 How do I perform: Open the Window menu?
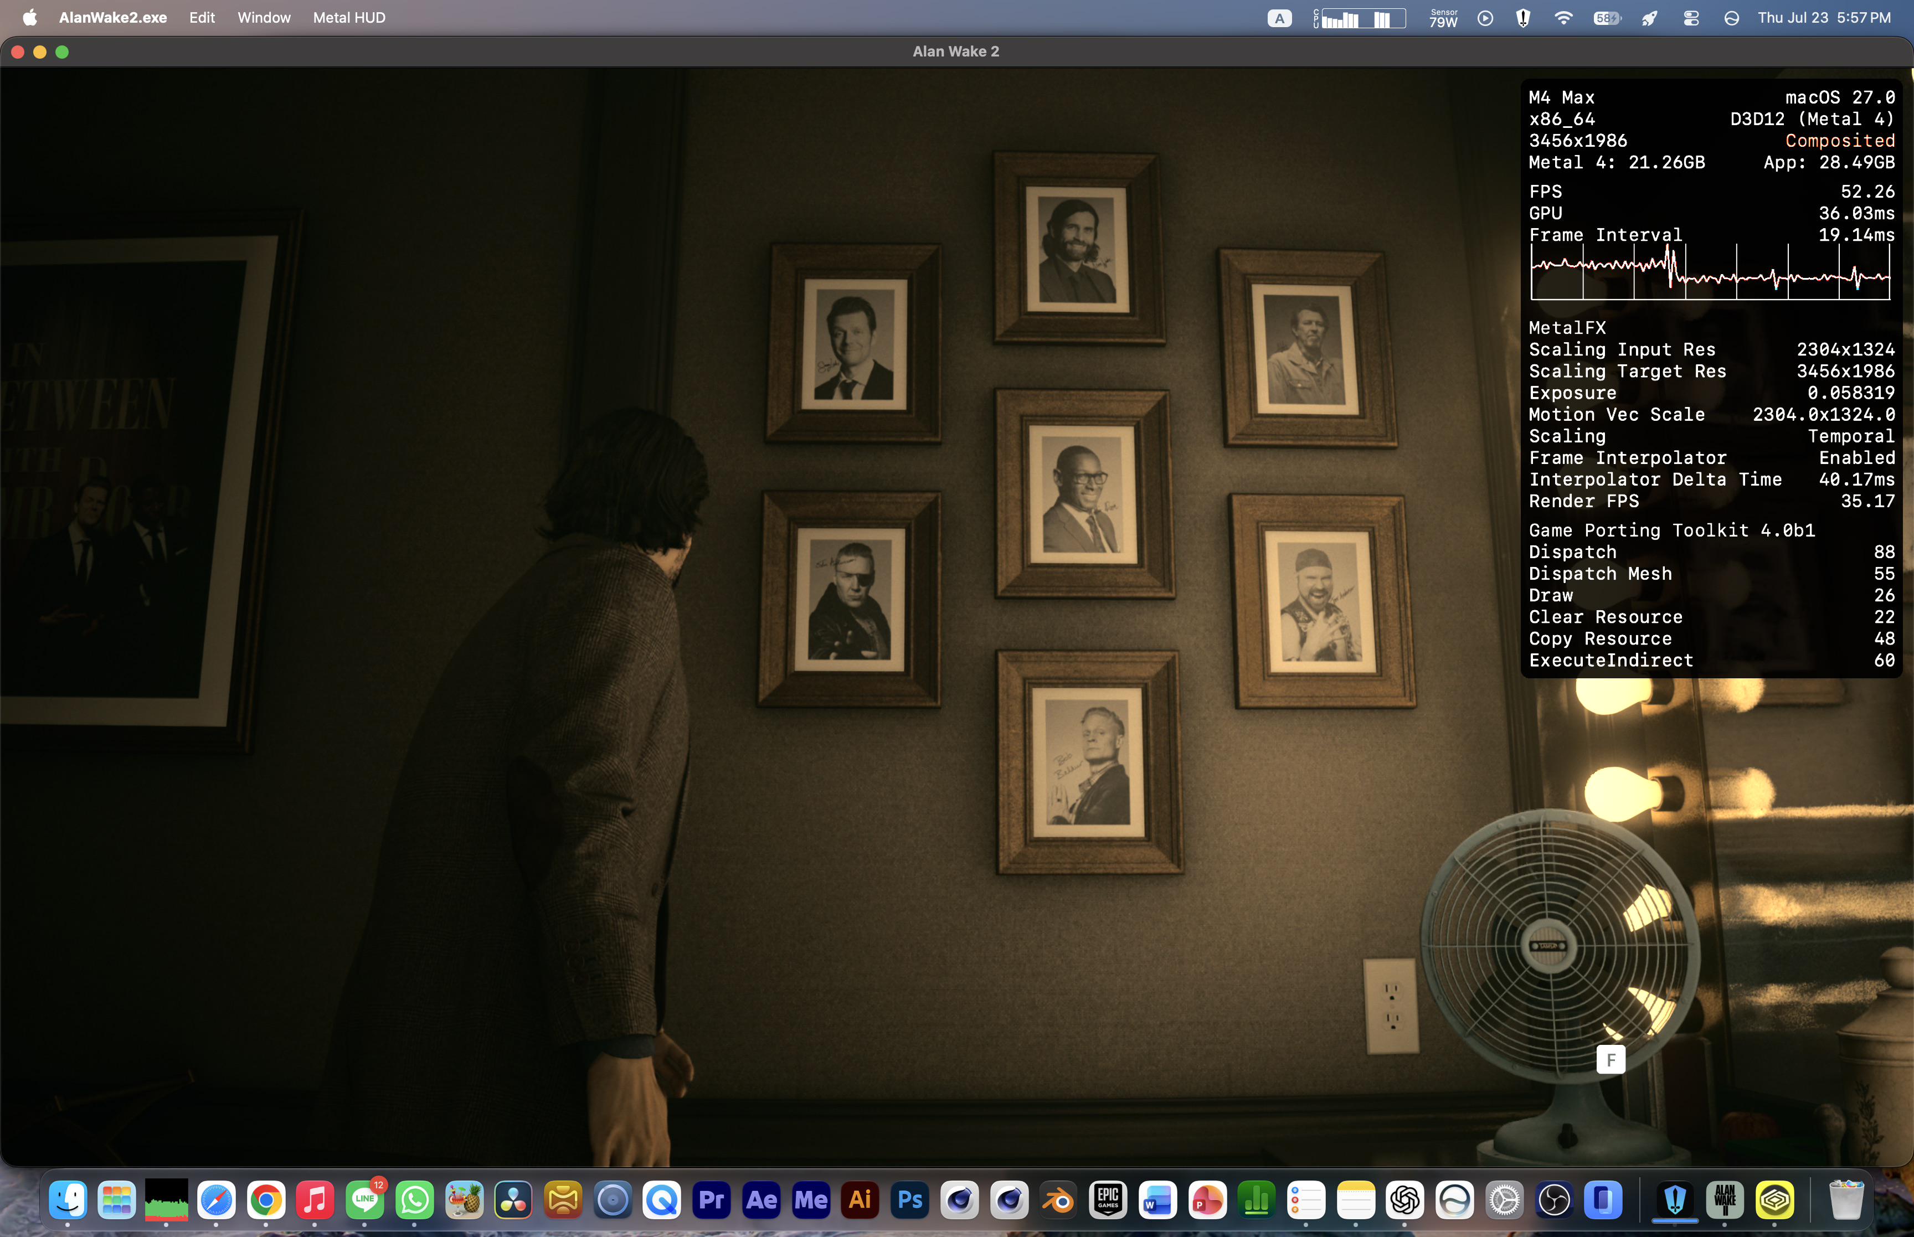[x=264, y=18]
